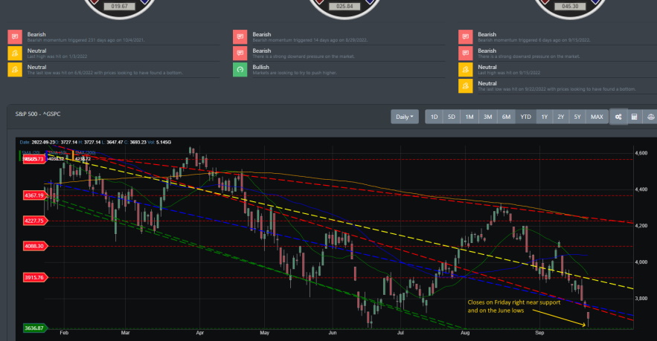Click the 4227.75 red price level label
Image resolution: width=657 pixels, height=341 pixels.
[x=35, y=221]
